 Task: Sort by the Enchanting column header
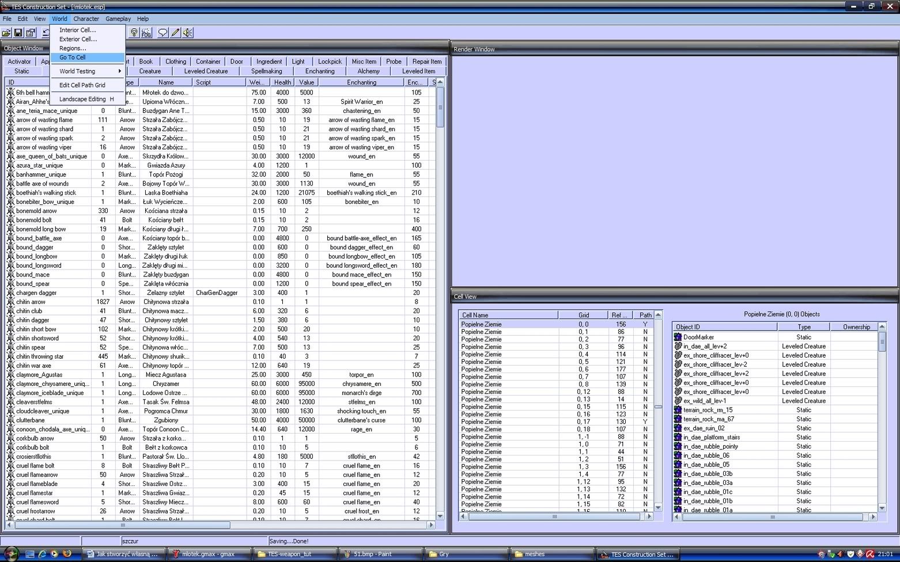pos(362,82)
